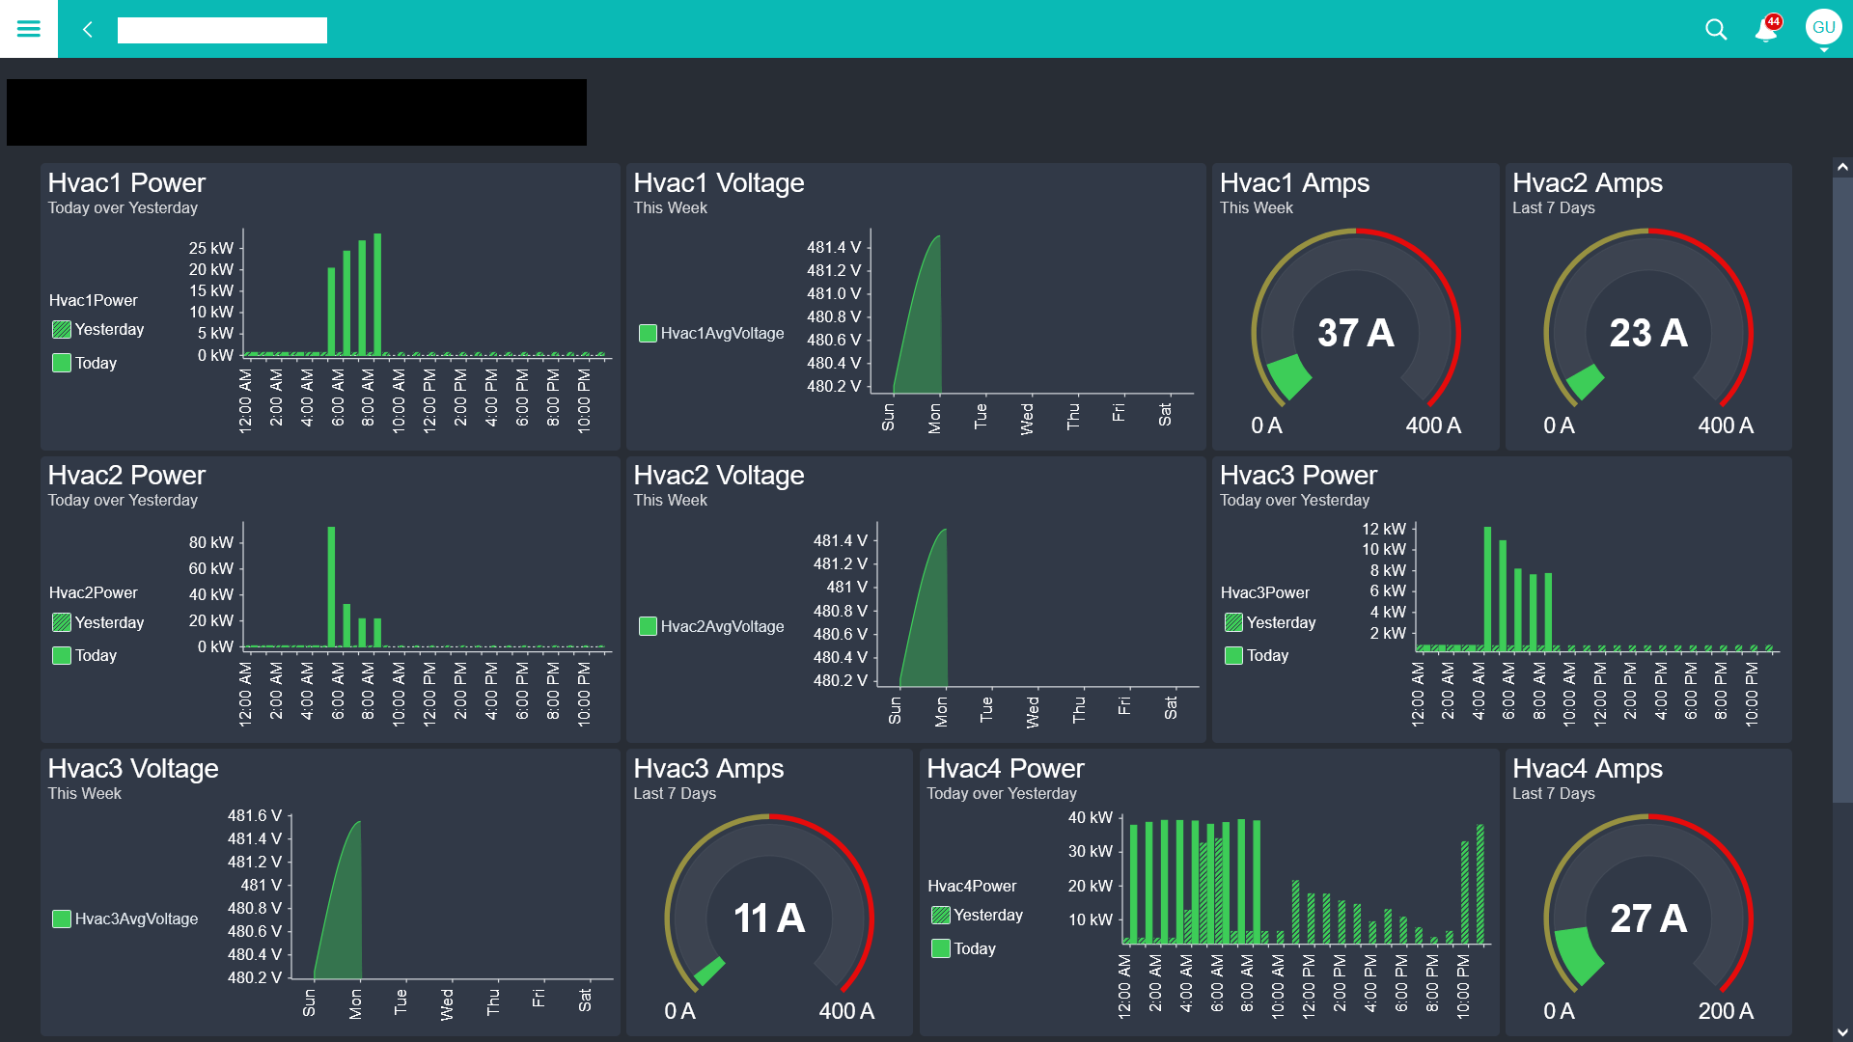1853x1042 pixels.
Task: Open the Hvac3 Voltage widget title
Action: coord(133,769)
